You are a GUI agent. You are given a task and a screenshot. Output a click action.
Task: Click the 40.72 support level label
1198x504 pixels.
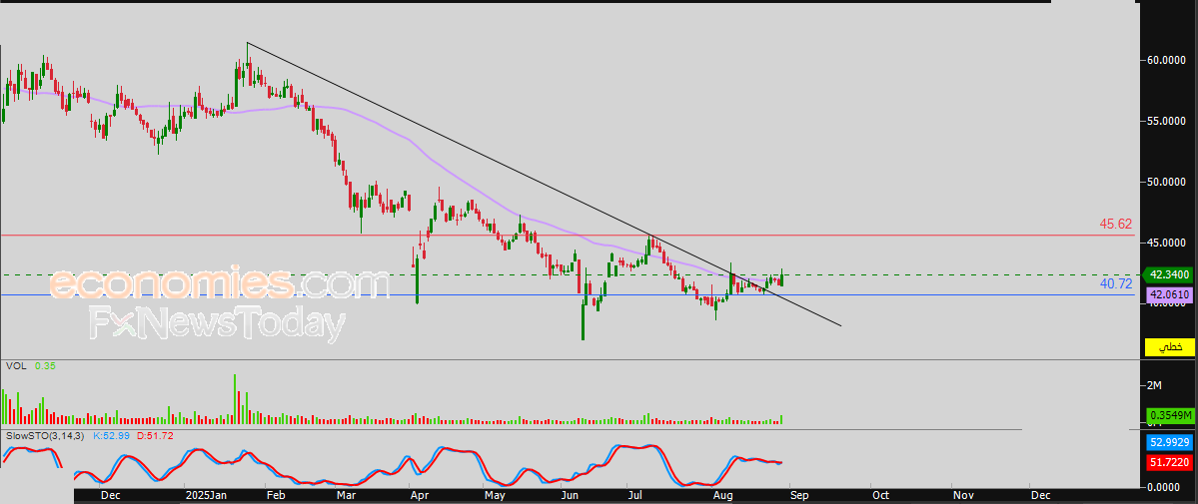[1115, 284]
